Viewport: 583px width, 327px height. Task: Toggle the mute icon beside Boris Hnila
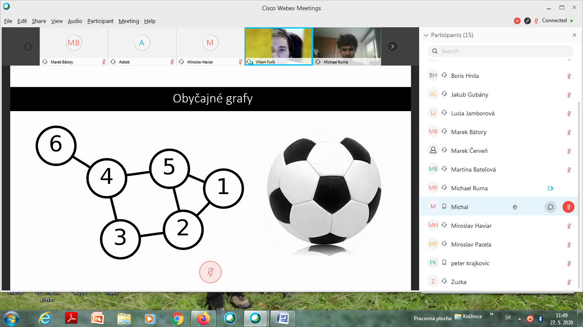568,76
